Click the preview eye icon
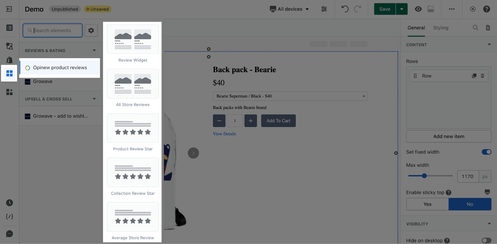 418,9
